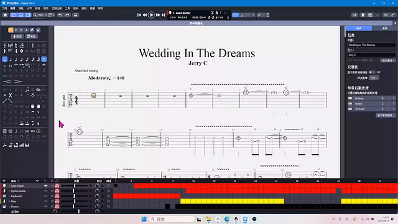
Task: Go to the home screen icon
Action: point(5,15)
